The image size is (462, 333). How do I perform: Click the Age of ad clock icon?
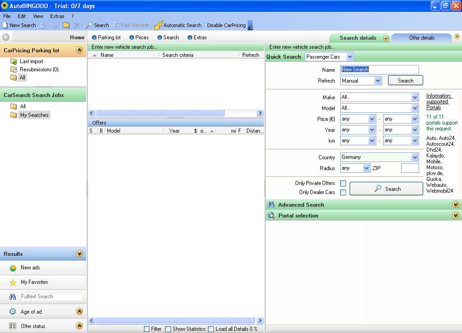point(13,311)
